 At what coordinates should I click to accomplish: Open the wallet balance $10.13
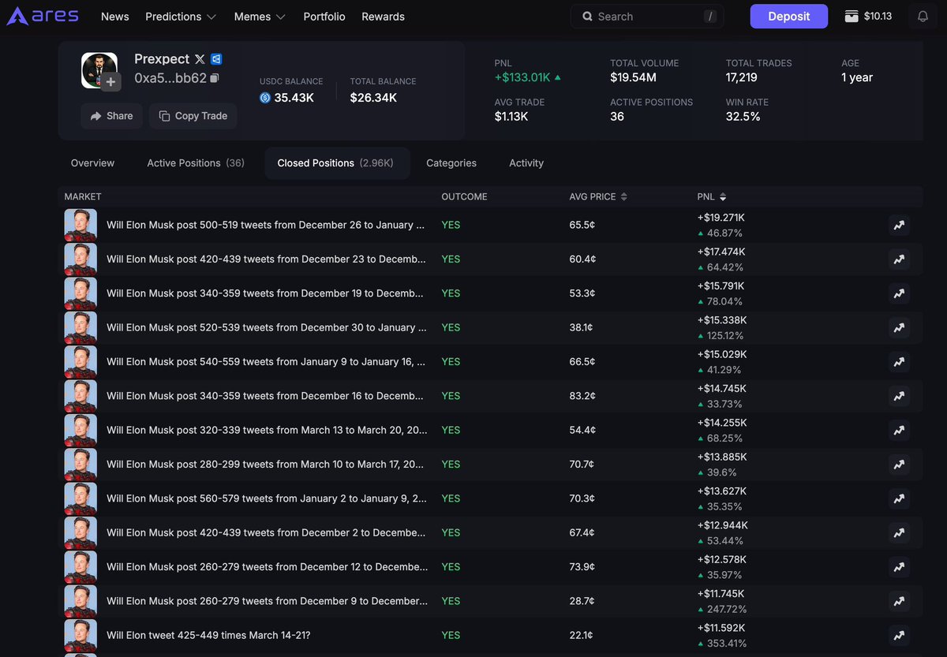pyautogui.click(x=868, y=17)
